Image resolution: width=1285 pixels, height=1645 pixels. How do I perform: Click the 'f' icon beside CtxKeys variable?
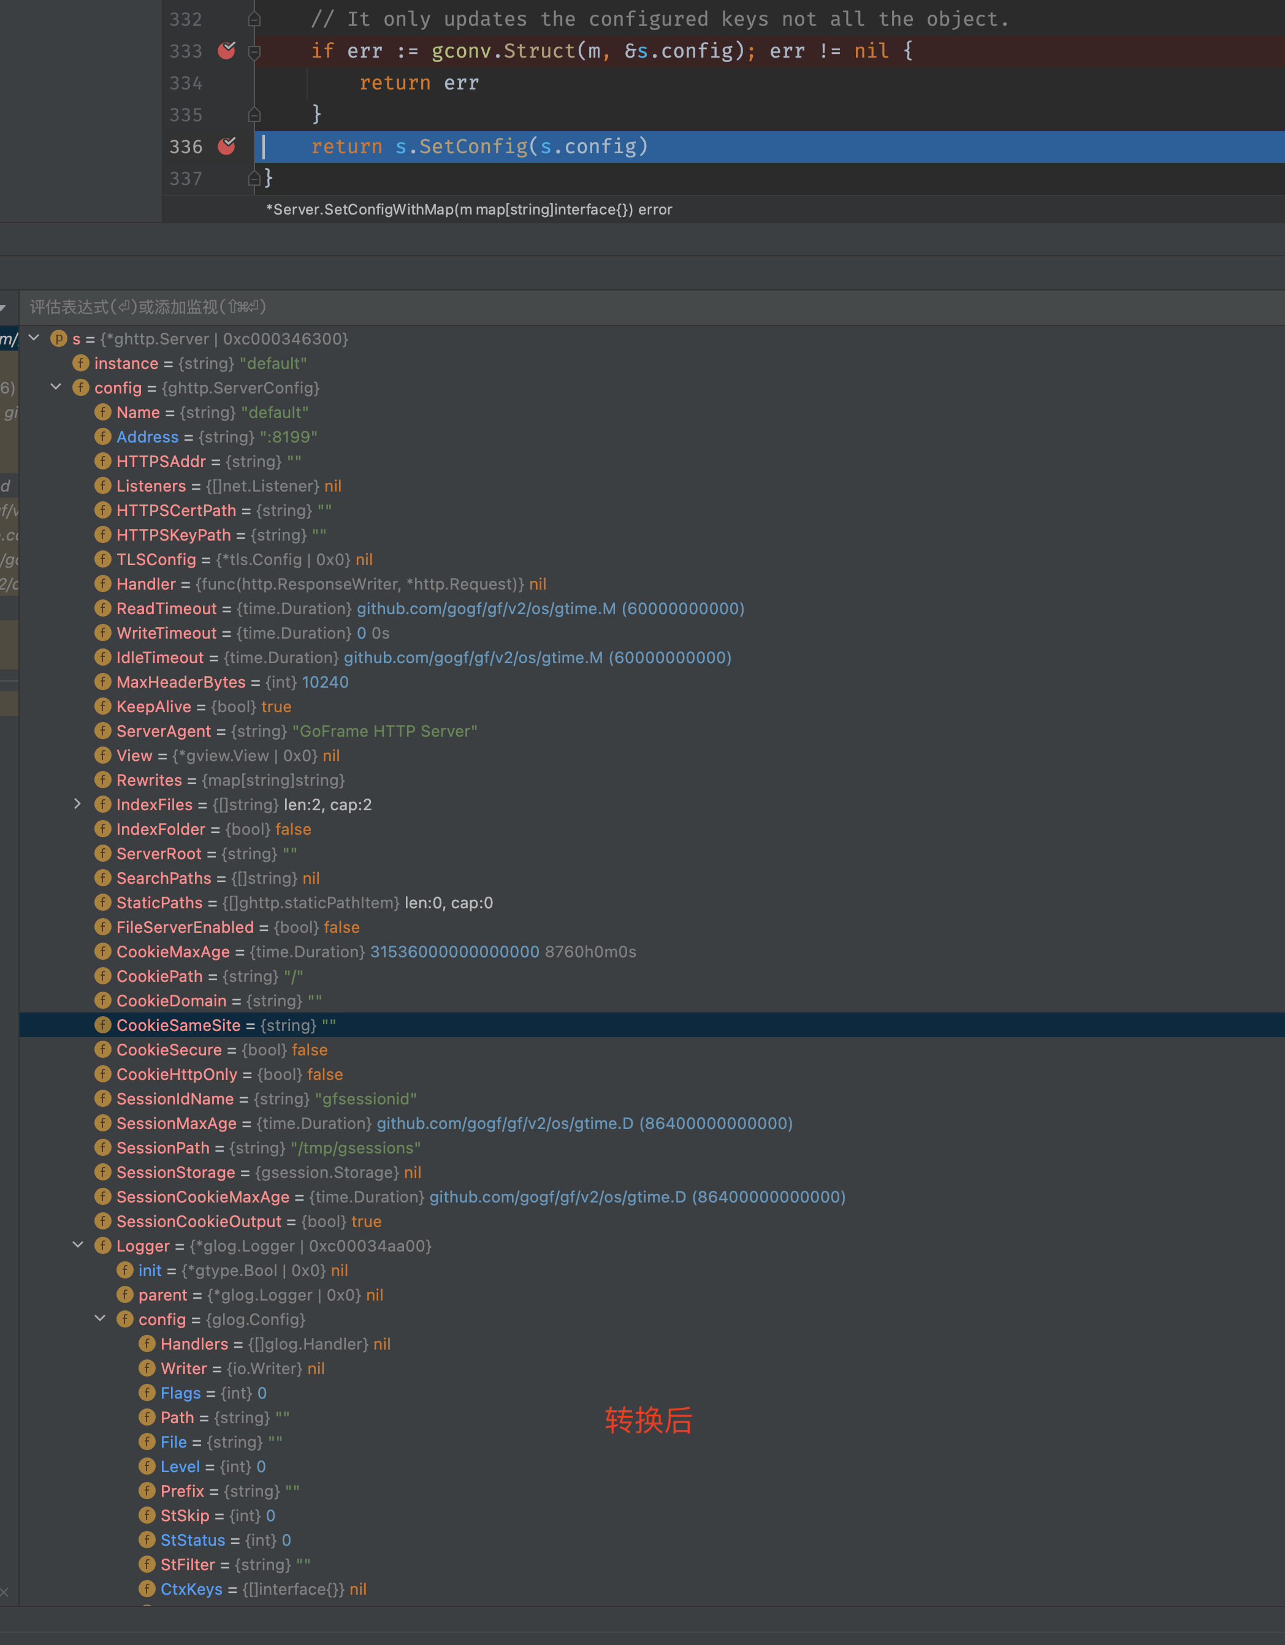[x=147, y=1589]
